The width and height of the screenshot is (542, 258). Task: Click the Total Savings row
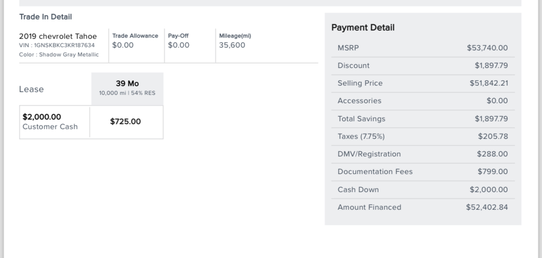coord(422,119)
